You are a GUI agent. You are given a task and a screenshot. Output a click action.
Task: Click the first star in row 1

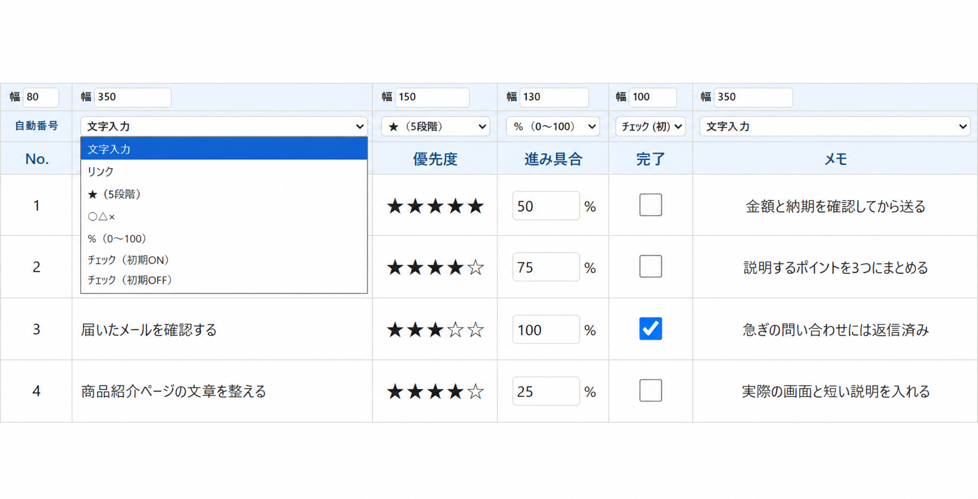[x=395, y=206]
